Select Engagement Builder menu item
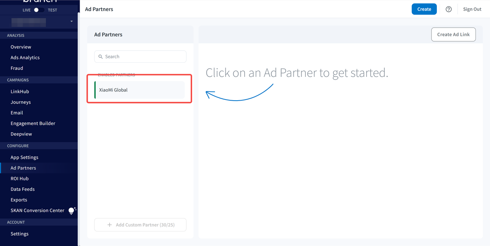Image resolution: width=490 pixels, height=246 pixels. coord(33,124)
